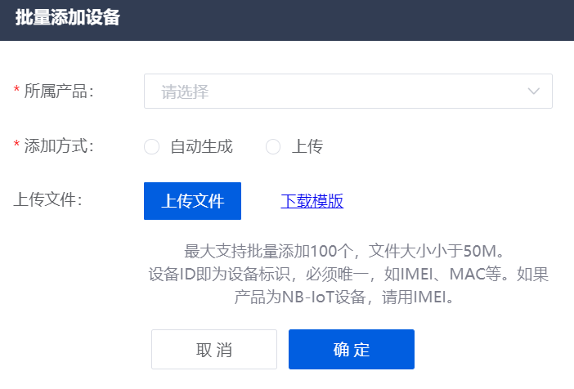Viewport: 574px width, 389px height.
Task: Click the NB-IoT hint line
Action: (348, 297)
